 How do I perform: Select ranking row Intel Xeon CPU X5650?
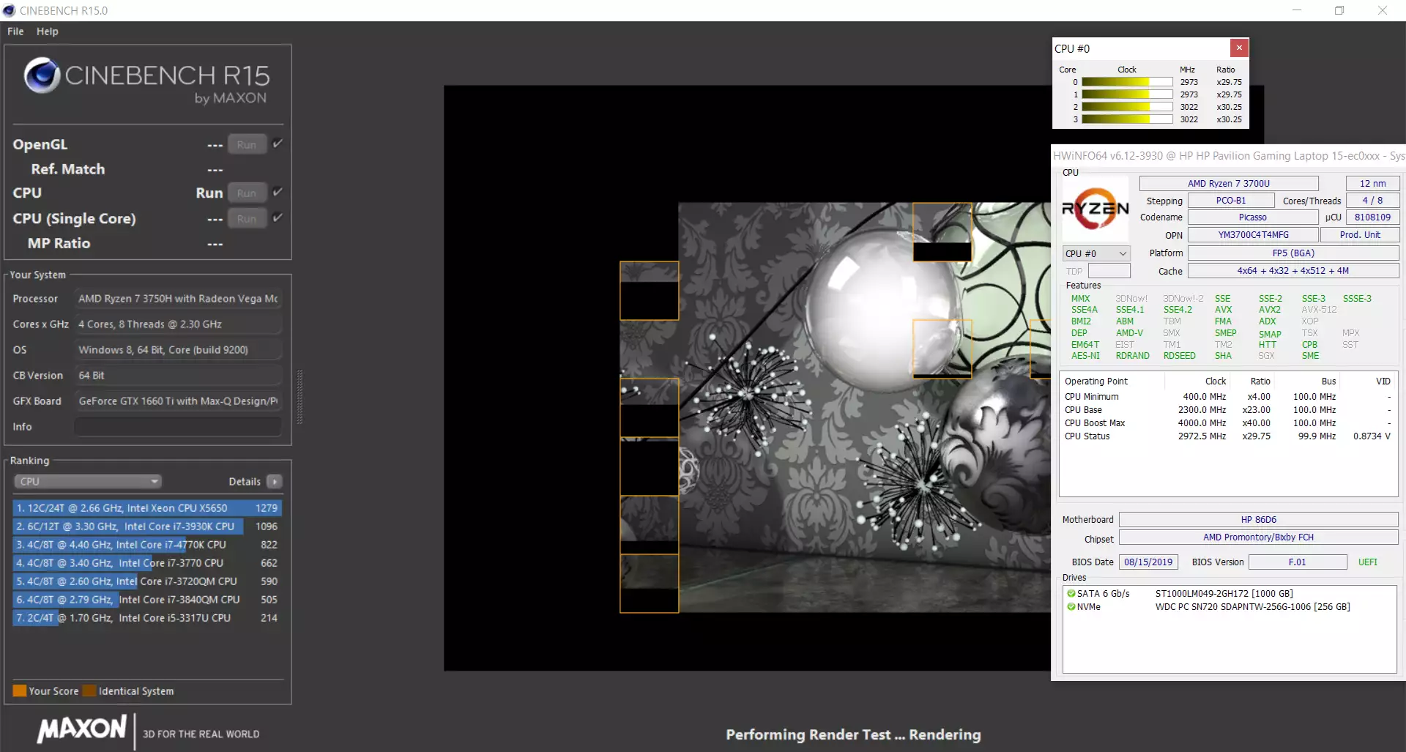coord(147,508)
